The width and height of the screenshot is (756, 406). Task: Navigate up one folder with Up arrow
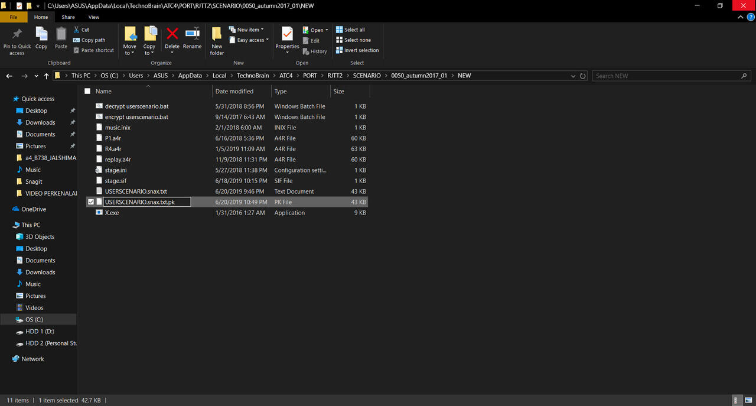point(46,76)
